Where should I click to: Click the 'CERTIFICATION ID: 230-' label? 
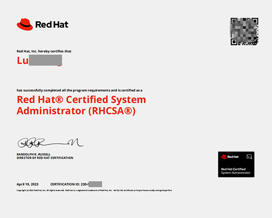coord(70,184)
